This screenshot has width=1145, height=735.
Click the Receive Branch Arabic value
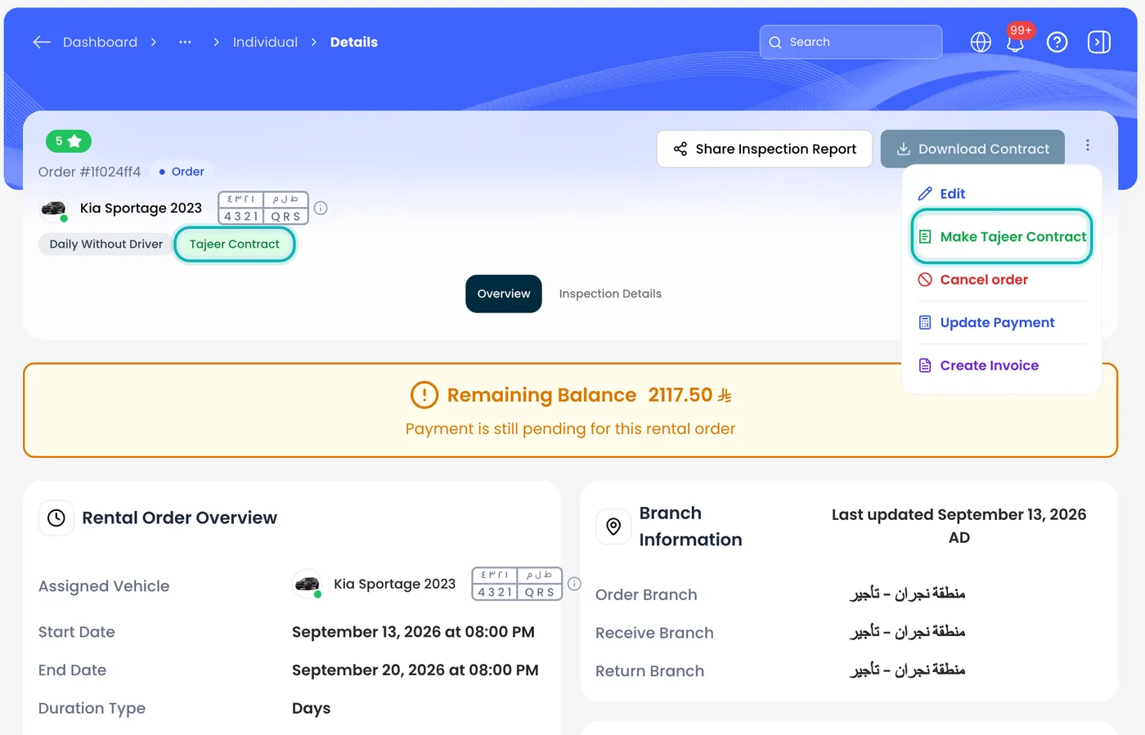coord(907,632)
